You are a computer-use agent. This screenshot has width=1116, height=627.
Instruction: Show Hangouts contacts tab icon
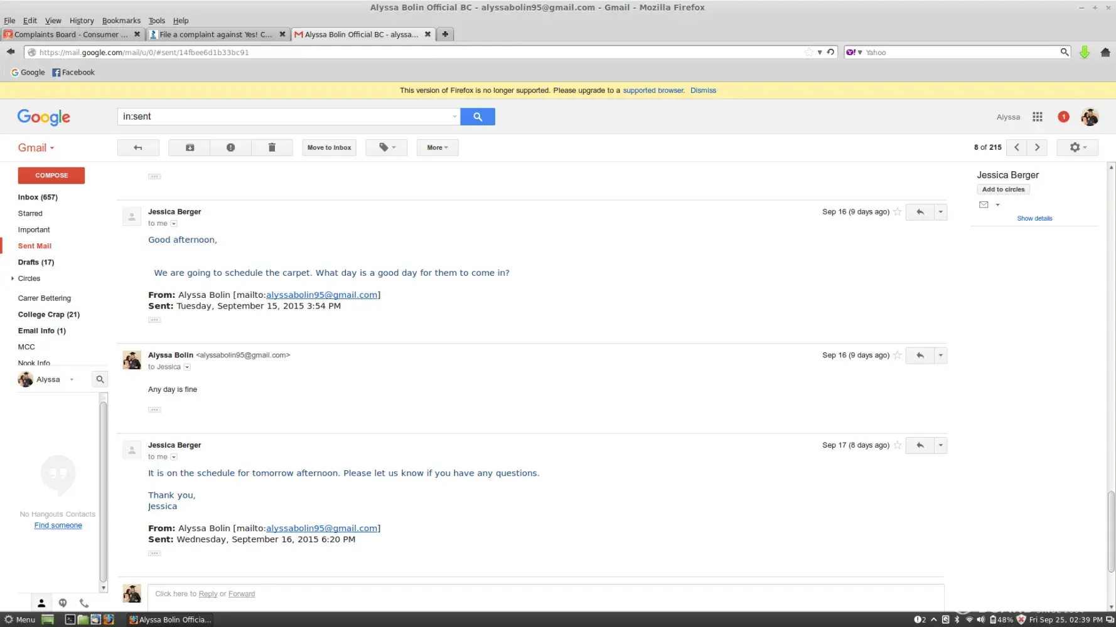(x=41, y=603)
